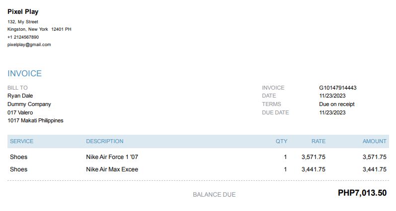Click the blue INVOICE heading
The image size is (396, 211).
coord(24,73)
